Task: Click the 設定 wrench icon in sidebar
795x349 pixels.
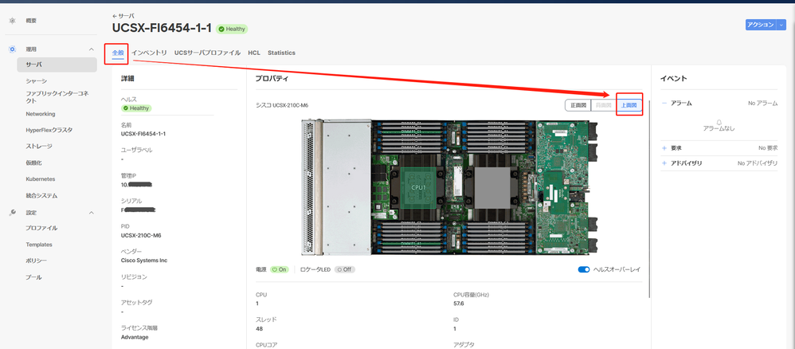Action: 13,213
